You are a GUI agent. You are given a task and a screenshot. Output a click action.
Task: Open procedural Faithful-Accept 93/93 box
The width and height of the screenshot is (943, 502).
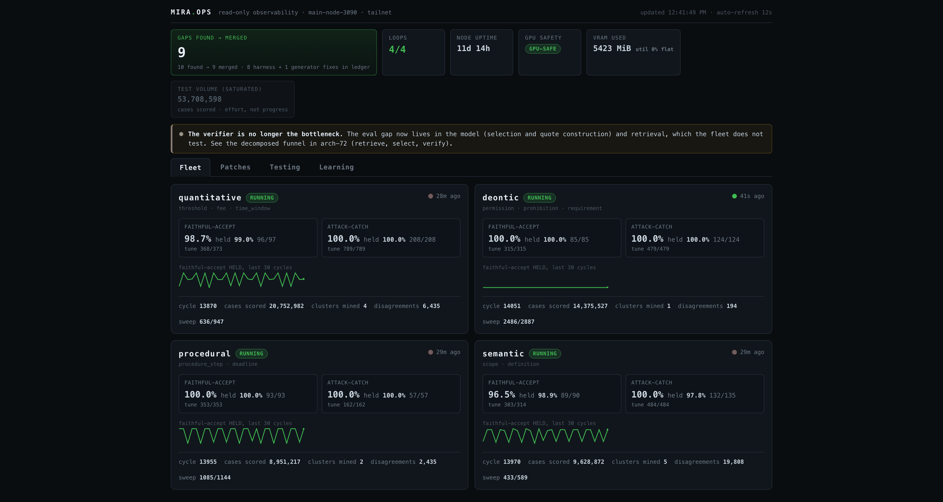point(248,394)
